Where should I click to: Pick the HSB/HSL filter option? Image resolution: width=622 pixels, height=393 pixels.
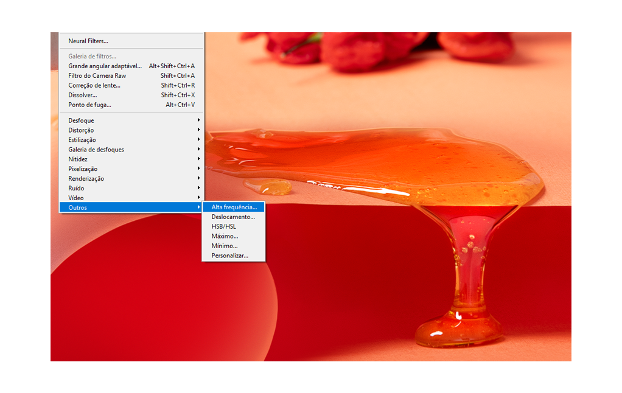[x=233, y=226]
